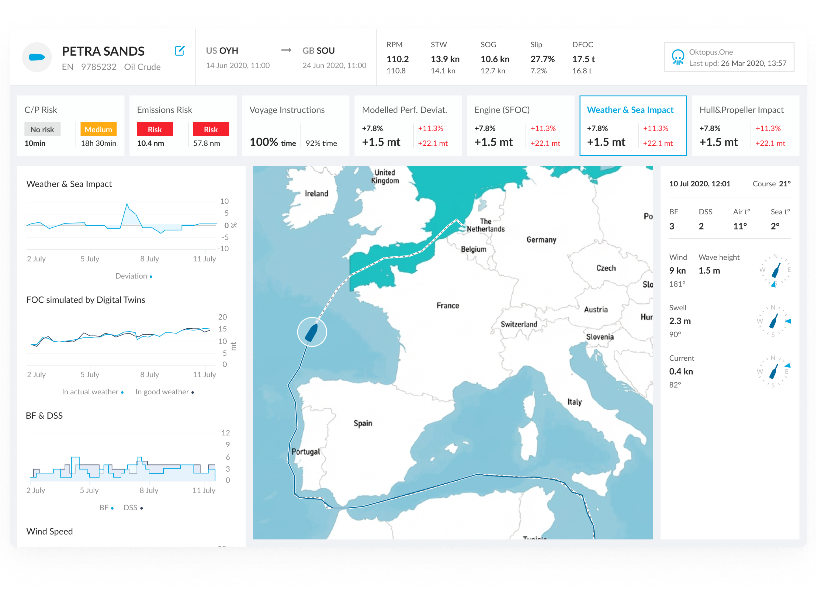The height and width of the screenshot is (594, 816).
Task: Open the Voyage Instructions card
Action: pos(295,126)
